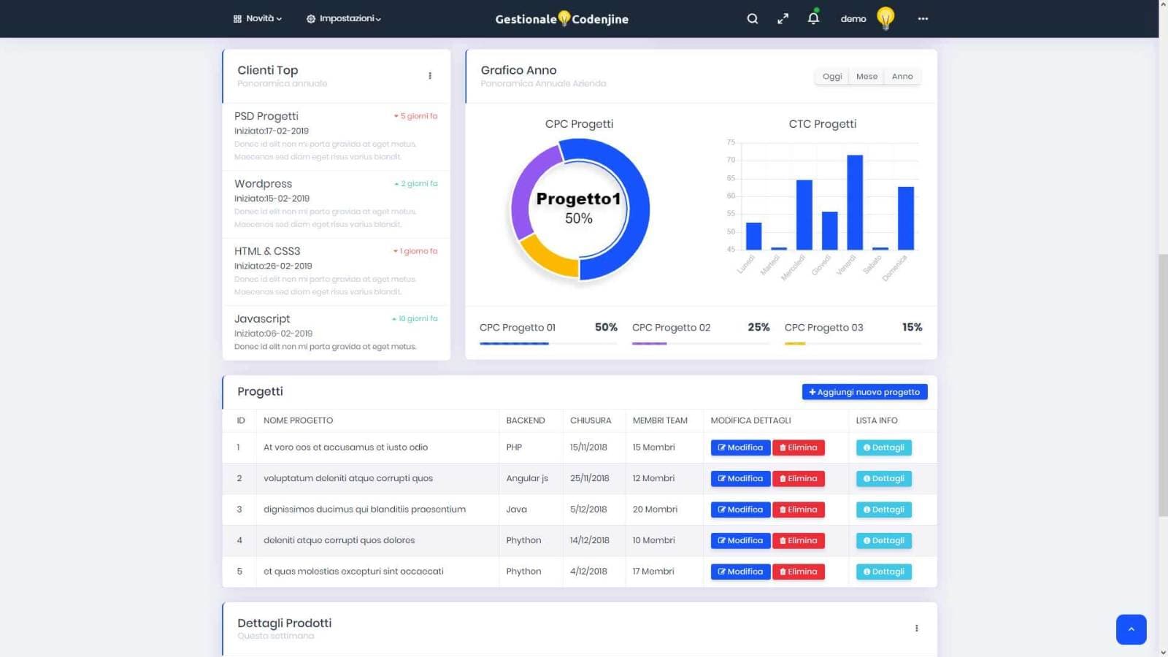Open Clienti Top card options dots
Viewport: 1168px width, 657px height.
[x=430, y=76]
